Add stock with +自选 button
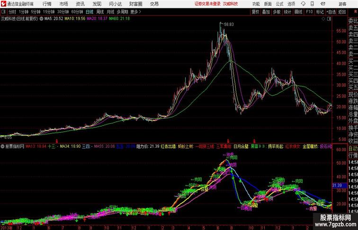 (331, 12)
